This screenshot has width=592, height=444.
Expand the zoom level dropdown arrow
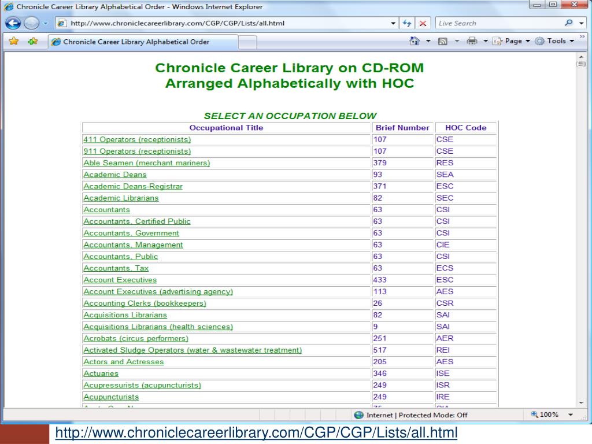(571, 415)
